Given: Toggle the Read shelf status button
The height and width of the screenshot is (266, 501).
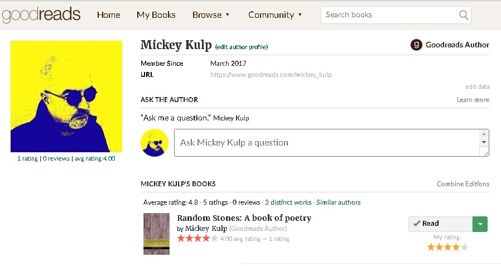Looking at the screenshot, I should tap(440, 224).
